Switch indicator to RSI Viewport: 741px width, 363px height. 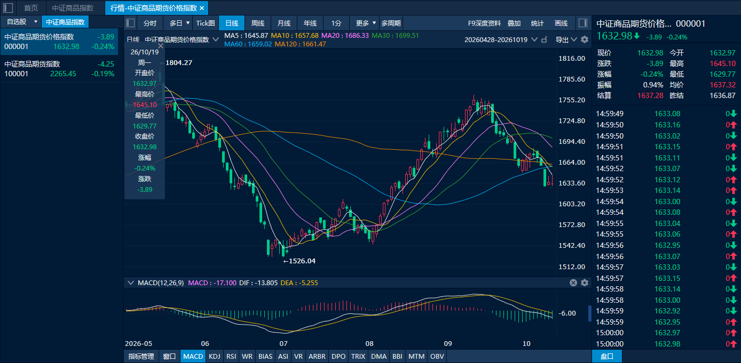231,356
